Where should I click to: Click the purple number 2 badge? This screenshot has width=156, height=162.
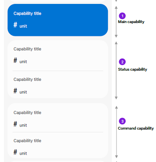click(122, 62)
